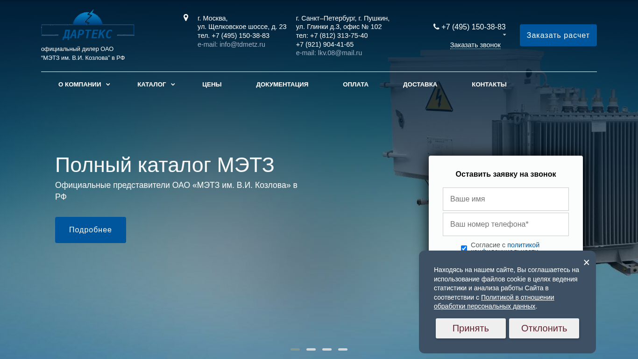Expand the Каталог menu chevron

click(x=173, y=85)
